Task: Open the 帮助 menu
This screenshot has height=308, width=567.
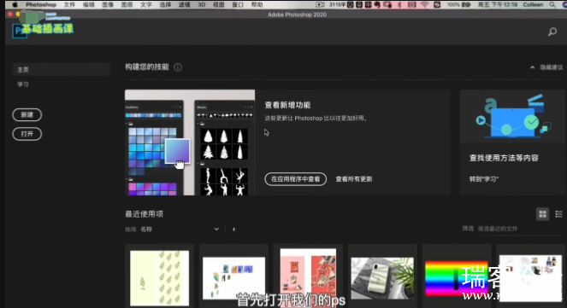Action: [x=257, y=4]
